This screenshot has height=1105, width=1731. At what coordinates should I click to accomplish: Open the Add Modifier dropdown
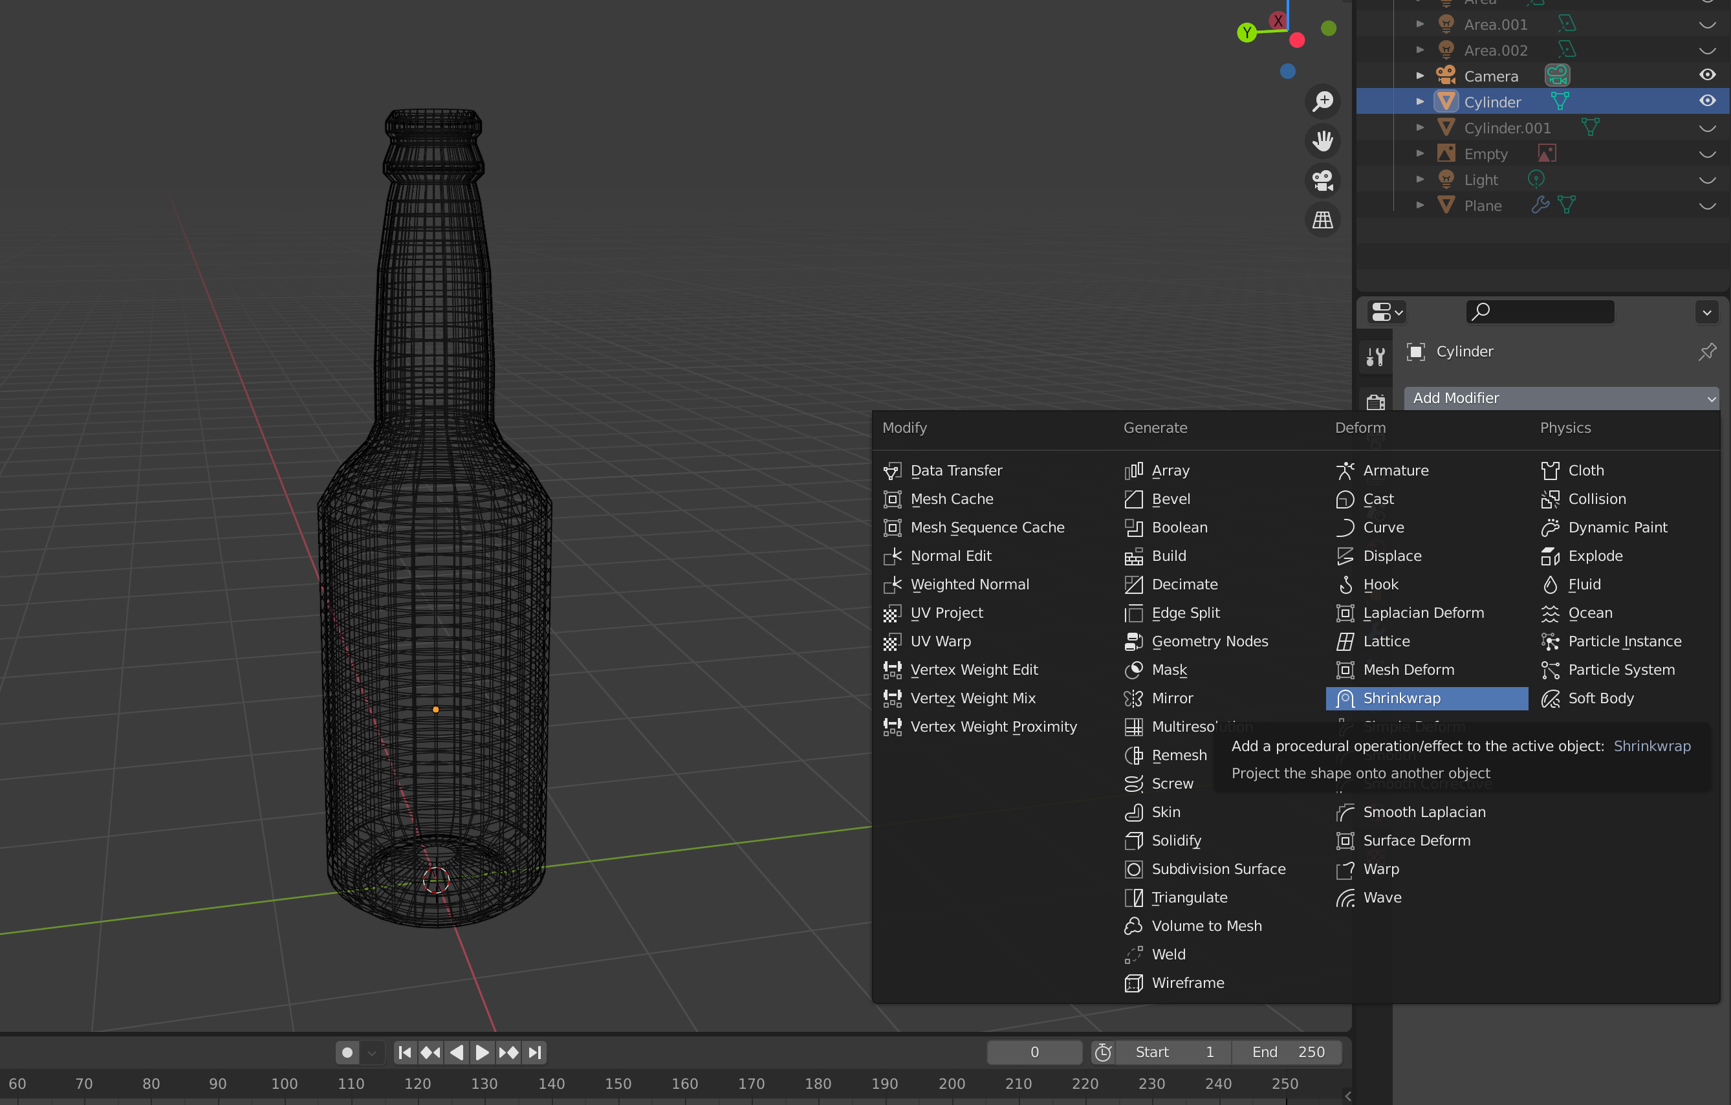pyautogui.click(x=1562, y=399)
